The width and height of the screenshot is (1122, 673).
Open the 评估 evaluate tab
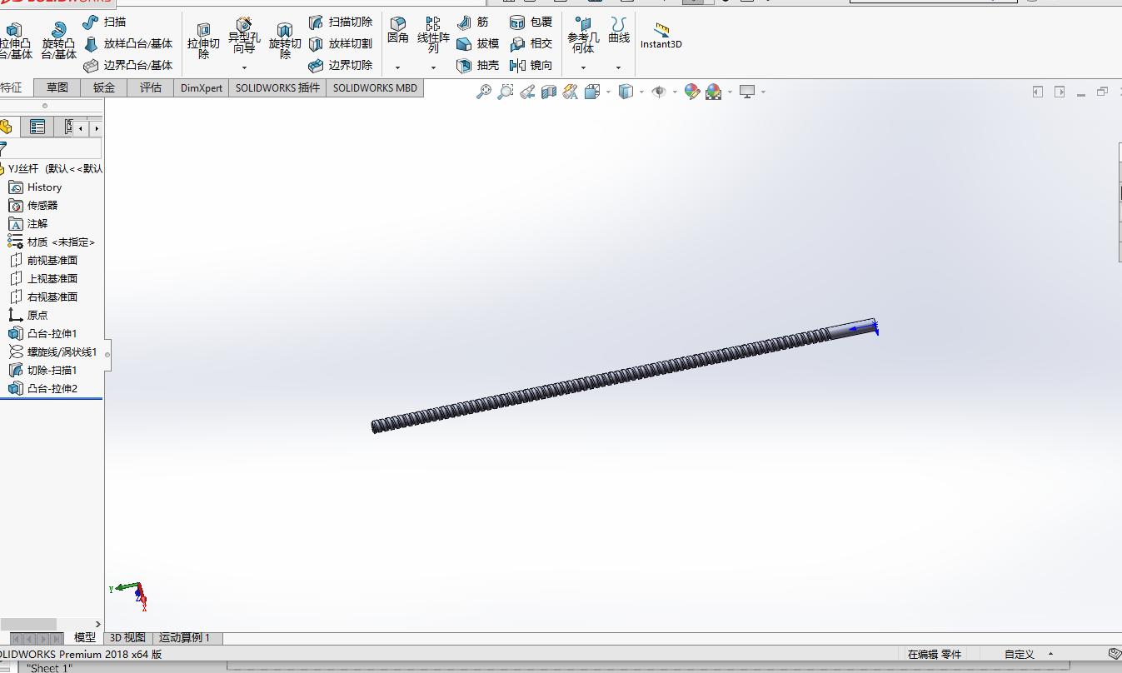coord(151,88)
